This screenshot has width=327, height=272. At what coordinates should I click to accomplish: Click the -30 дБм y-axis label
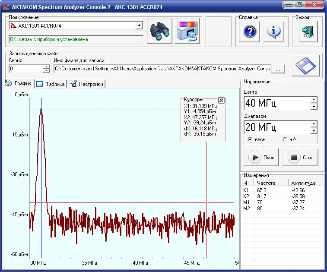tap(19, 174)
